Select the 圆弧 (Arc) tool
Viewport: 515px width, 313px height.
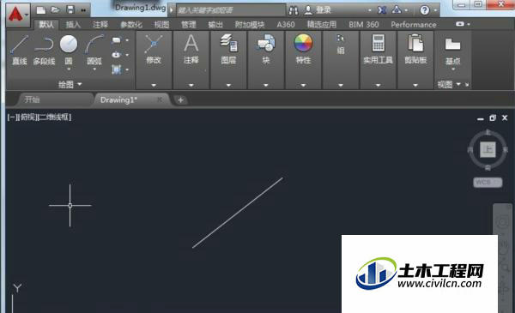[94, 50]
